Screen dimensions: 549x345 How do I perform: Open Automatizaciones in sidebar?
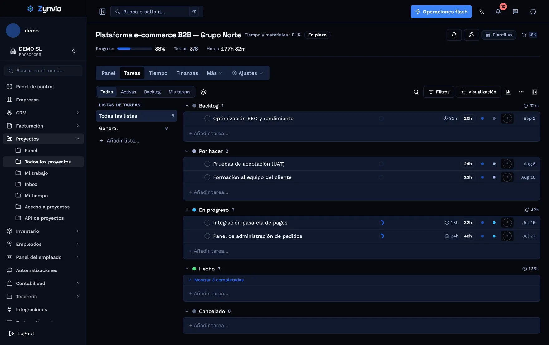[x=43, y=270]
